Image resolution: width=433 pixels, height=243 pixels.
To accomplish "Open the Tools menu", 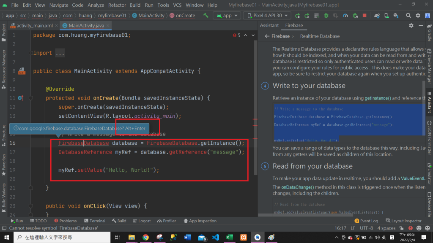I will tap(163, 5).
